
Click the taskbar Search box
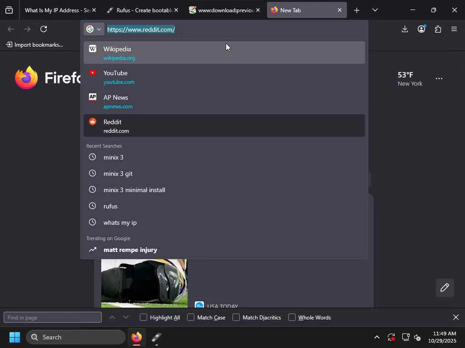[76, 337]
